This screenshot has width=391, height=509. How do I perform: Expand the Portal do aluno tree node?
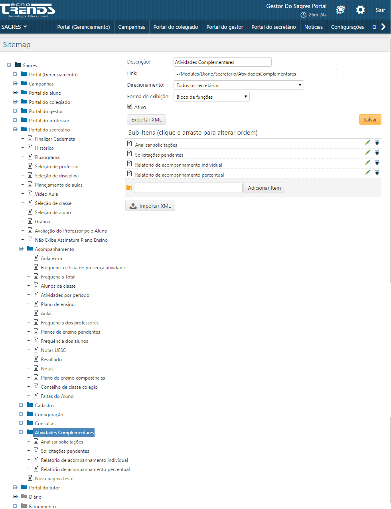[x=15, y=93]
